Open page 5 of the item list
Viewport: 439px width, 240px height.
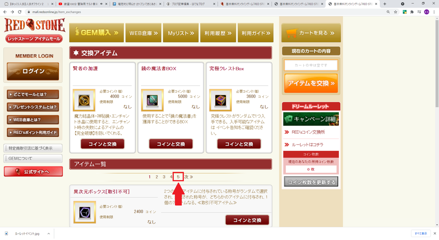pyautogui.click(x=177, y=176)
